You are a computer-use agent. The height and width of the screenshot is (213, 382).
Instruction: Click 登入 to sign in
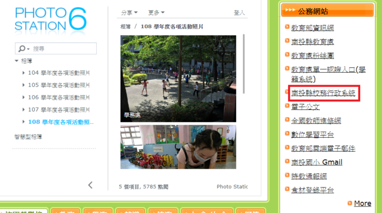pyautogui.click(x=239, y=13)
